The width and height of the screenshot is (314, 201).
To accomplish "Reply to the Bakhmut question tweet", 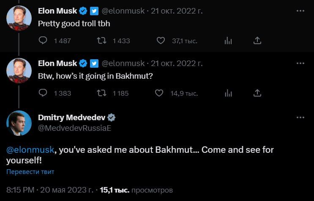I will click(x=43, y=93).
